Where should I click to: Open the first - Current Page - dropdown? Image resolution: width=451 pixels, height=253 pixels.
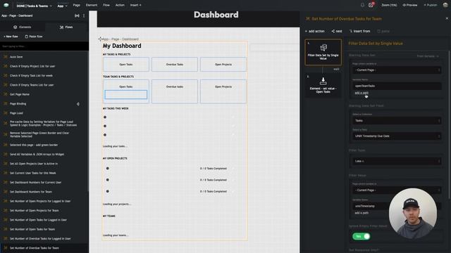point(397,70)
